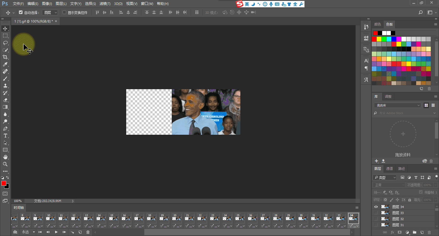Uncheck the auto-select checkbox
The image size is (439, 236).
click(x=21, y=12)
